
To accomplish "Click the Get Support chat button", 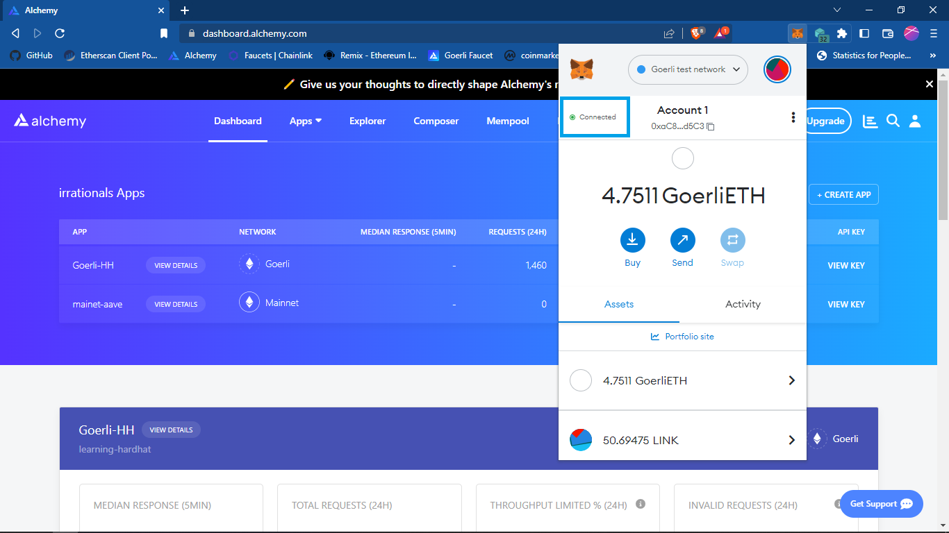I will [x=882, y=504].
